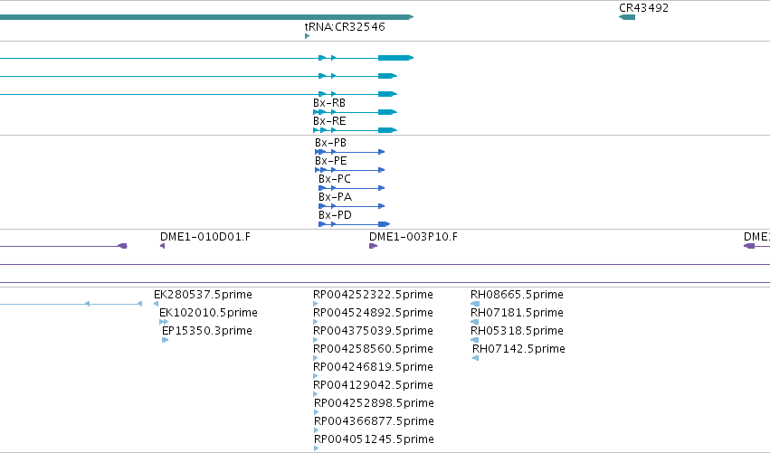Click the RP004252898.5prime label
Viewport: 770px width, 453px height.
click(x=374, y=403)
